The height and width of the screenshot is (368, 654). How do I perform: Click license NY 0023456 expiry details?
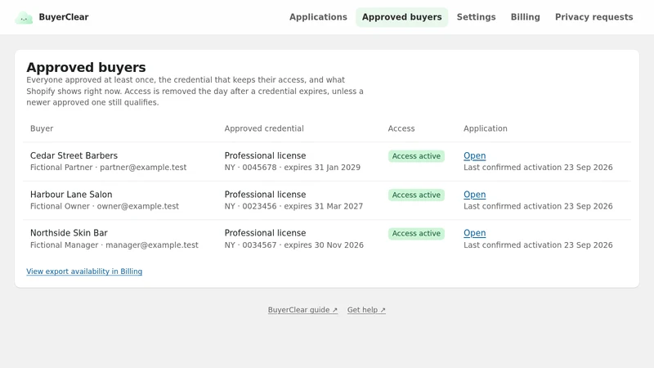(293, 206)
